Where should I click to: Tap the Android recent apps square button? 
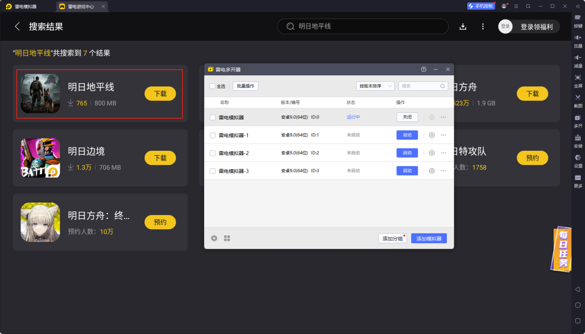click(578, 321)
